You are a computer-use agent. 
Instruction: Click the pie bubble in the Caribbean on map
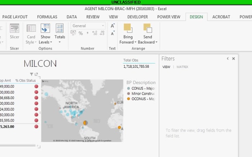(x=85, y=123)
